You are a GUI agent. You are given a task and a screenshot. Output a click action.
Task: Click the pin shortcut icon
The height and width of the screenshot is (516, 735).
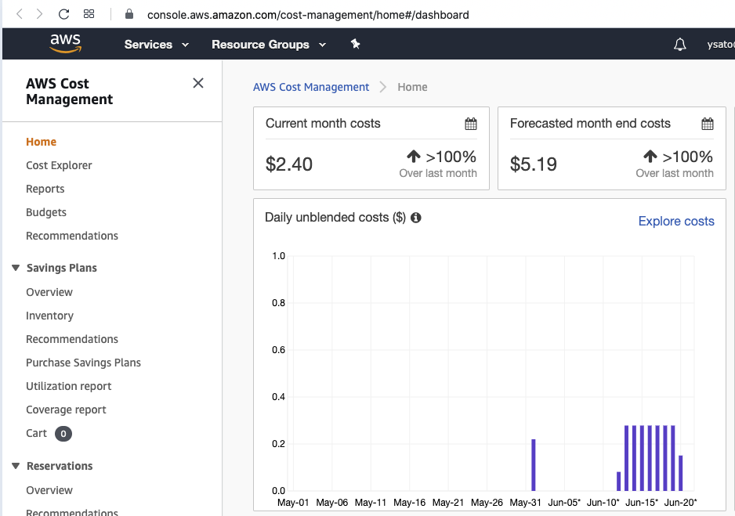pos(355,45)
